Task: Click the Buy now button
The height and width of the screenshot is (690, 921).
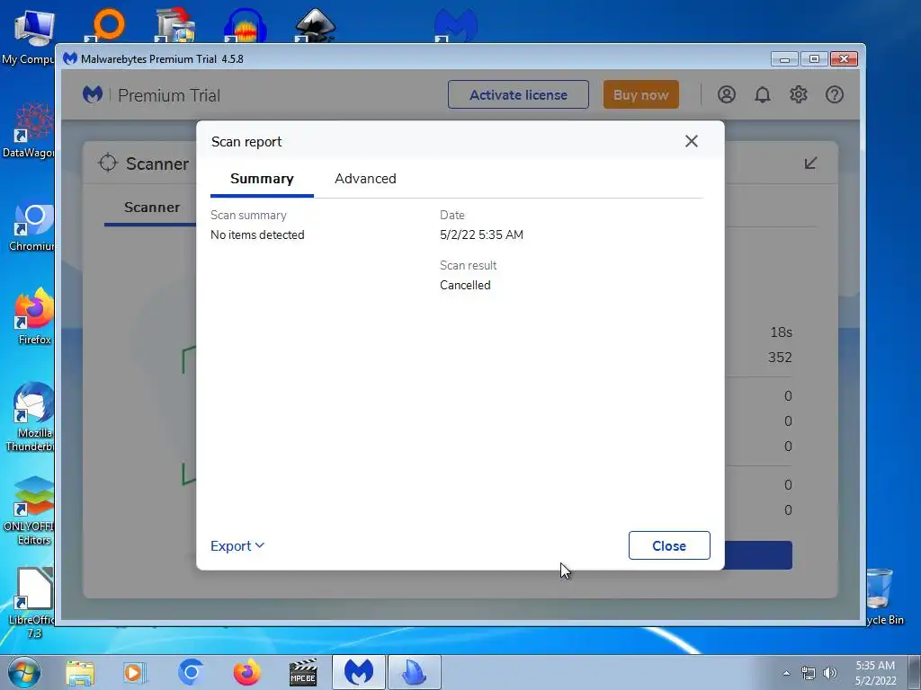Action: [x=640, y=94]
